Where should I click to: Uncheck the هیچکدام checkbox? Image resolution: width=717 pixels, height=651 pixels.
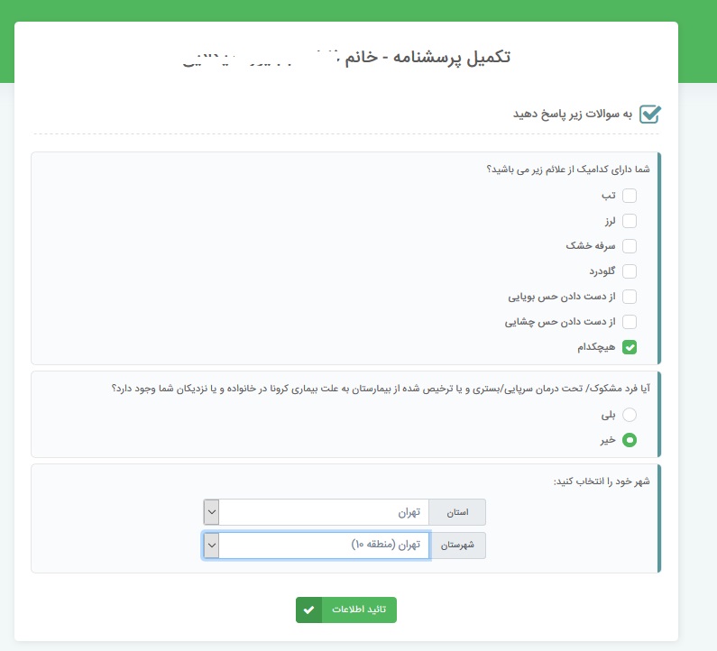click(x=630, y=346)
